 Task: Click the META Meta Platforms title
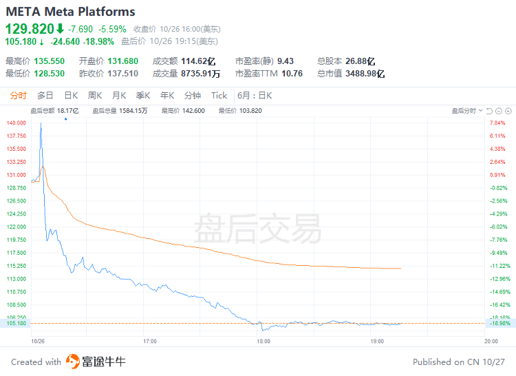pos(70,12)
